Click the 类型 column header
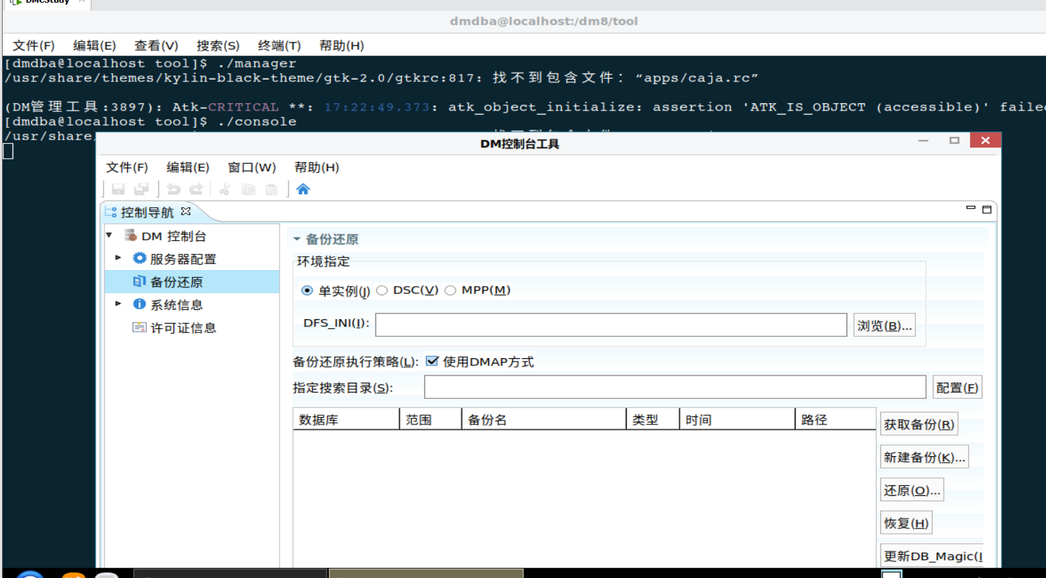Image resolution: width=1046 pixels, height=578 pixels. pyautogui.click(x=653, y=419)
